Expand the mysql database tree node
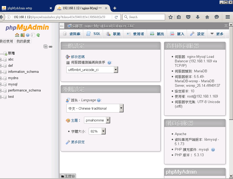The height and width of the screenshot is (179, 233). [1, 84]
